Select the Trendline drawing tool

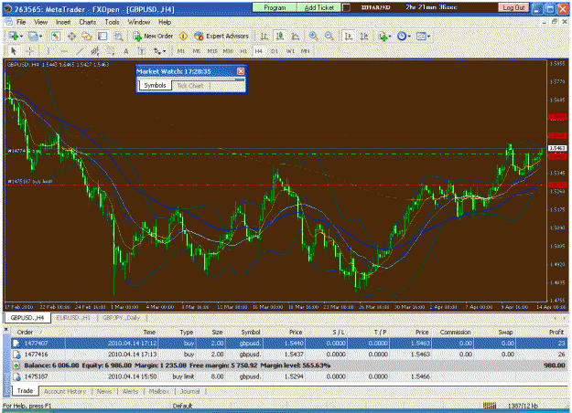point(80,51)
